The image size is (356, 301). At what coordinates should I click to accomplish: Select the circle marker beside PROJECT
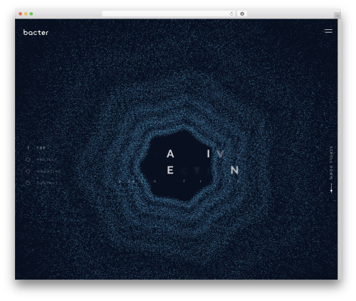[x=28, y=159]
